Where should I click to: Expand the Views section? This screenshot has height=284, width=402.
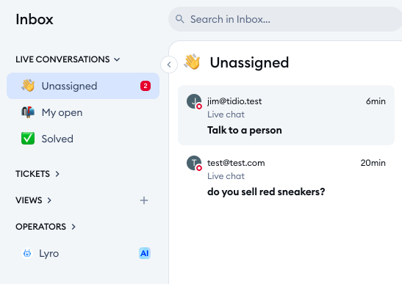34,200
